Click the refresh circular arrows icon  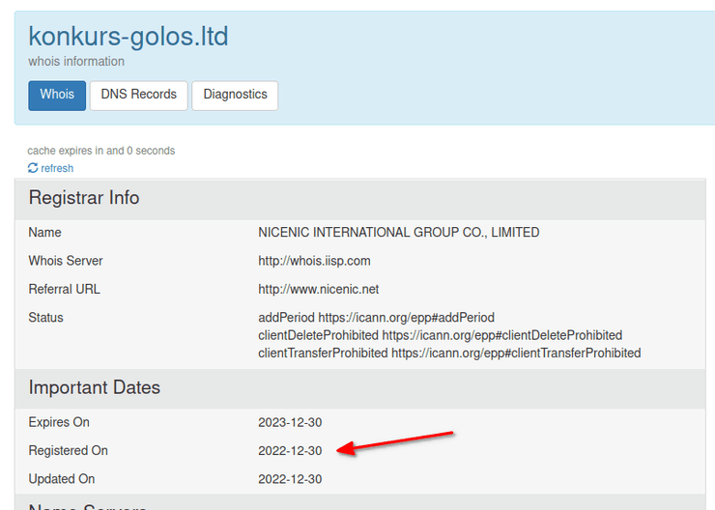(x=33, y=168)
